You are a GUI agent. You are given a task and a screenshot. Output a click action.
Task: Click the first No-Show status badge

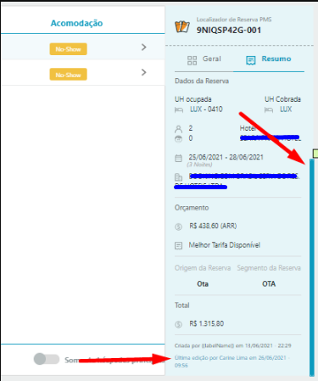68,49
